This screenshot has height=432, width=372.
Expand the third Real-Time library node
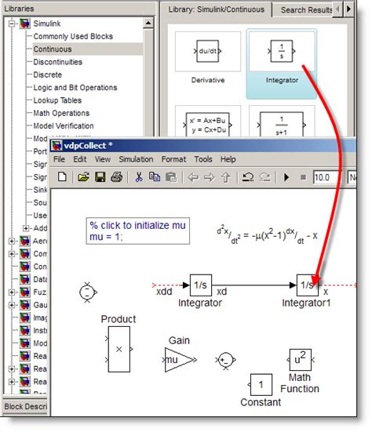click(12, 382)
